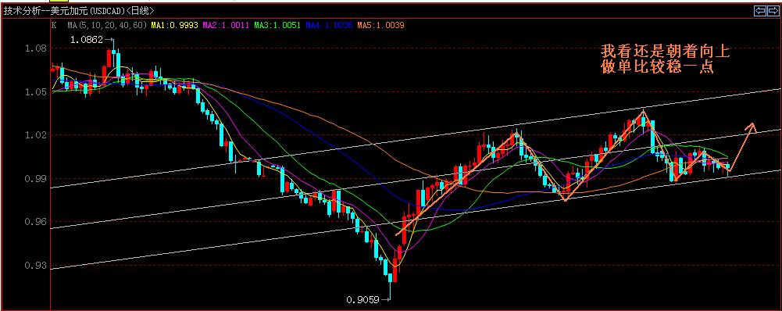The width and height of the screenshot is (782, 311).
Task: Click the magenta MA2:1.0011 value
Action: [227, 25]
